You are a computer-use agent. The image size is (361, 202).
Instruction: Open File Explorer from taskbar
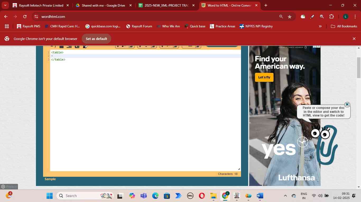(x=213, y=196)
